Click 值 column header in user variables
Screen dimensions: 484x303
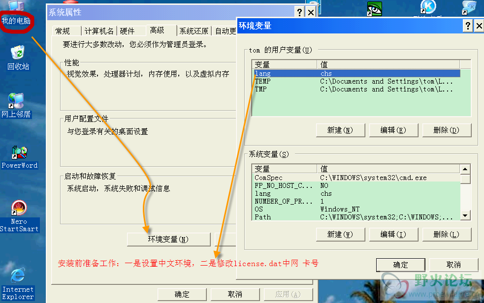click(388, 65)
